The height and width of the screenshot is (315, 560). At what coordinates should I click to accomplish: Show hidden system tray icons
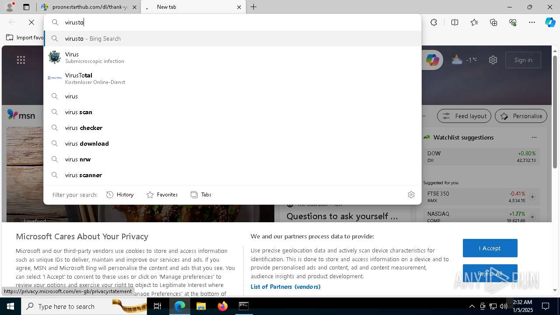(472, 306)
